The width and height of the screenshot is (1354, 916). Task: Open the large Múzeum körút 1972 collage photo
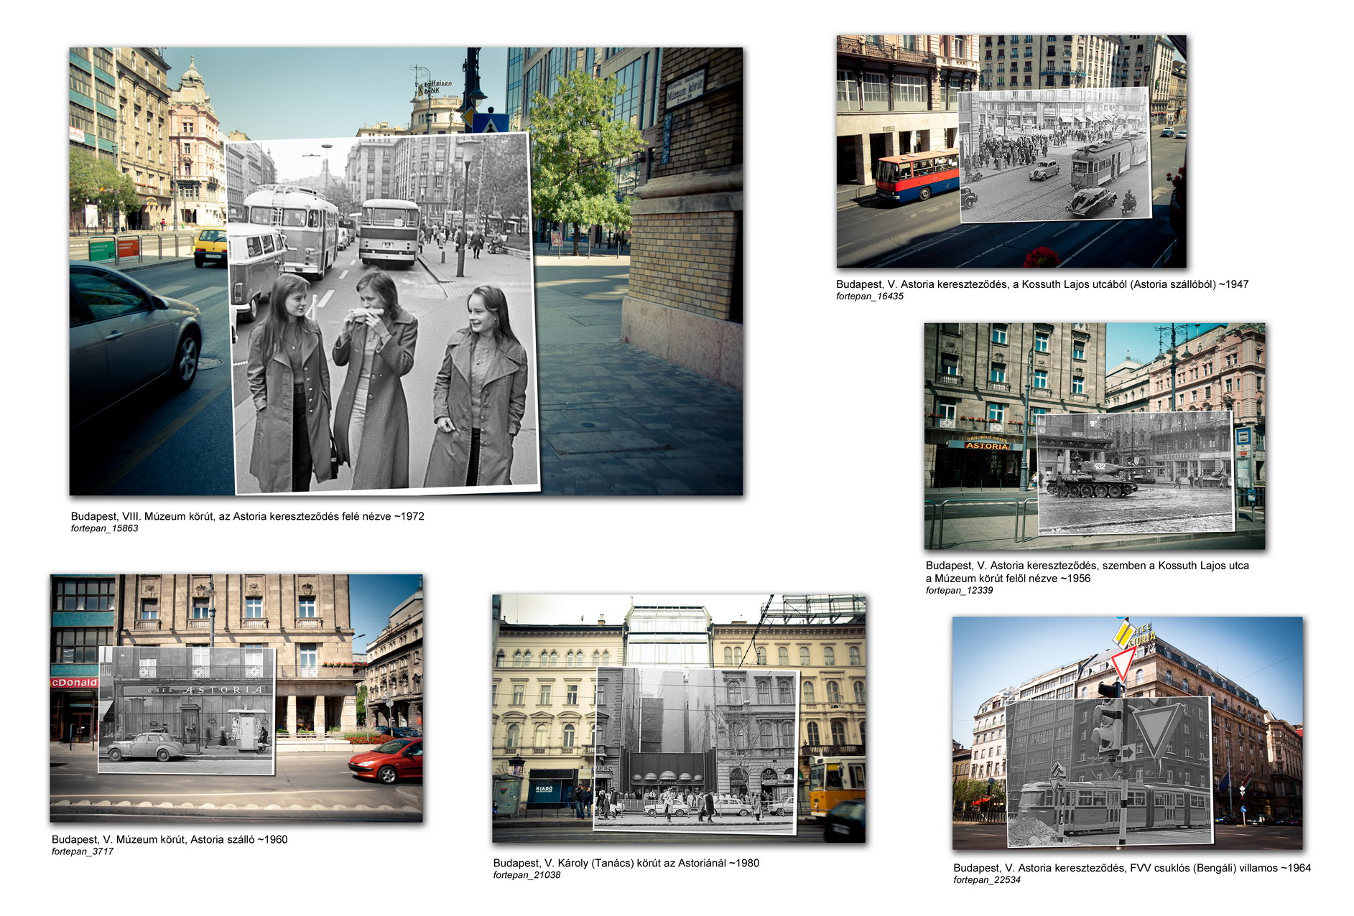406,271
